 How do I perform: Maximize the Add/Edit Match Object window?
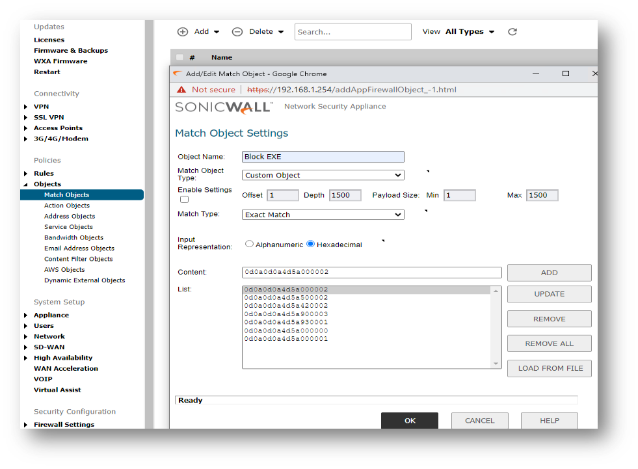[x=566, y=74]
